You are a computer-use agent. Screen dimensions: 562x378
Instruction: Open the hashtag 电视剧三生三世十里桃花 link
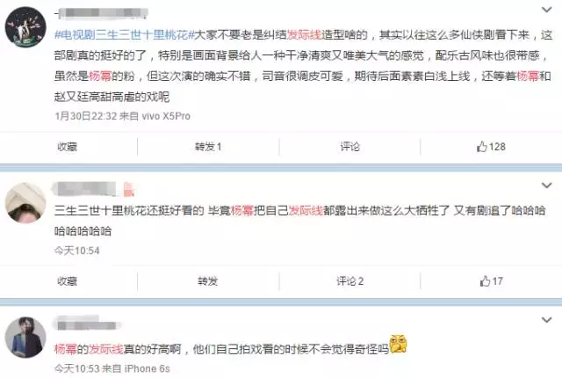pos(125,35)
